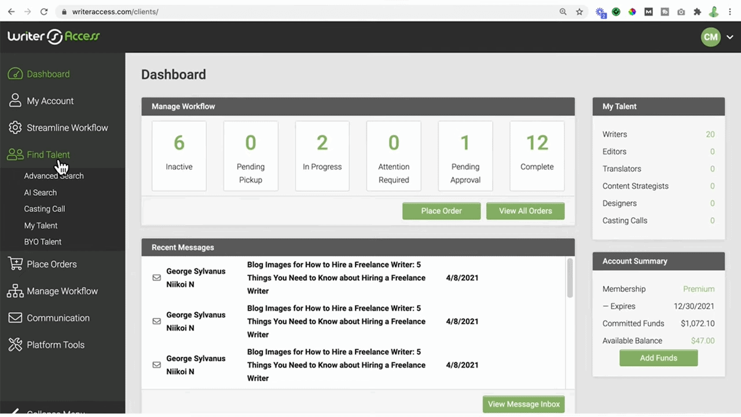Image resolution: width=741 pixels, height=417 pixels.
Task: Expand the account dropdown chevron next to CM
Action: pyautogui.click(x=730, y=37)
